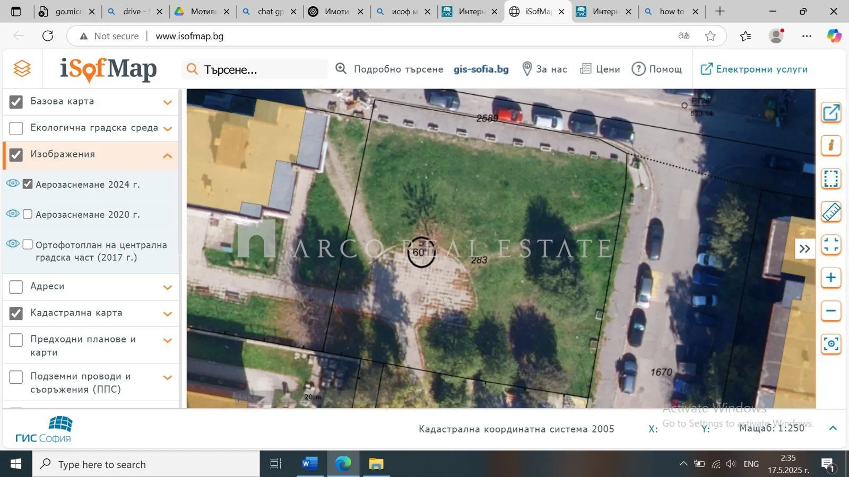
Task: Enable Аерозаснемане 2020 г. checkbox
Action: tap(27, 214)
